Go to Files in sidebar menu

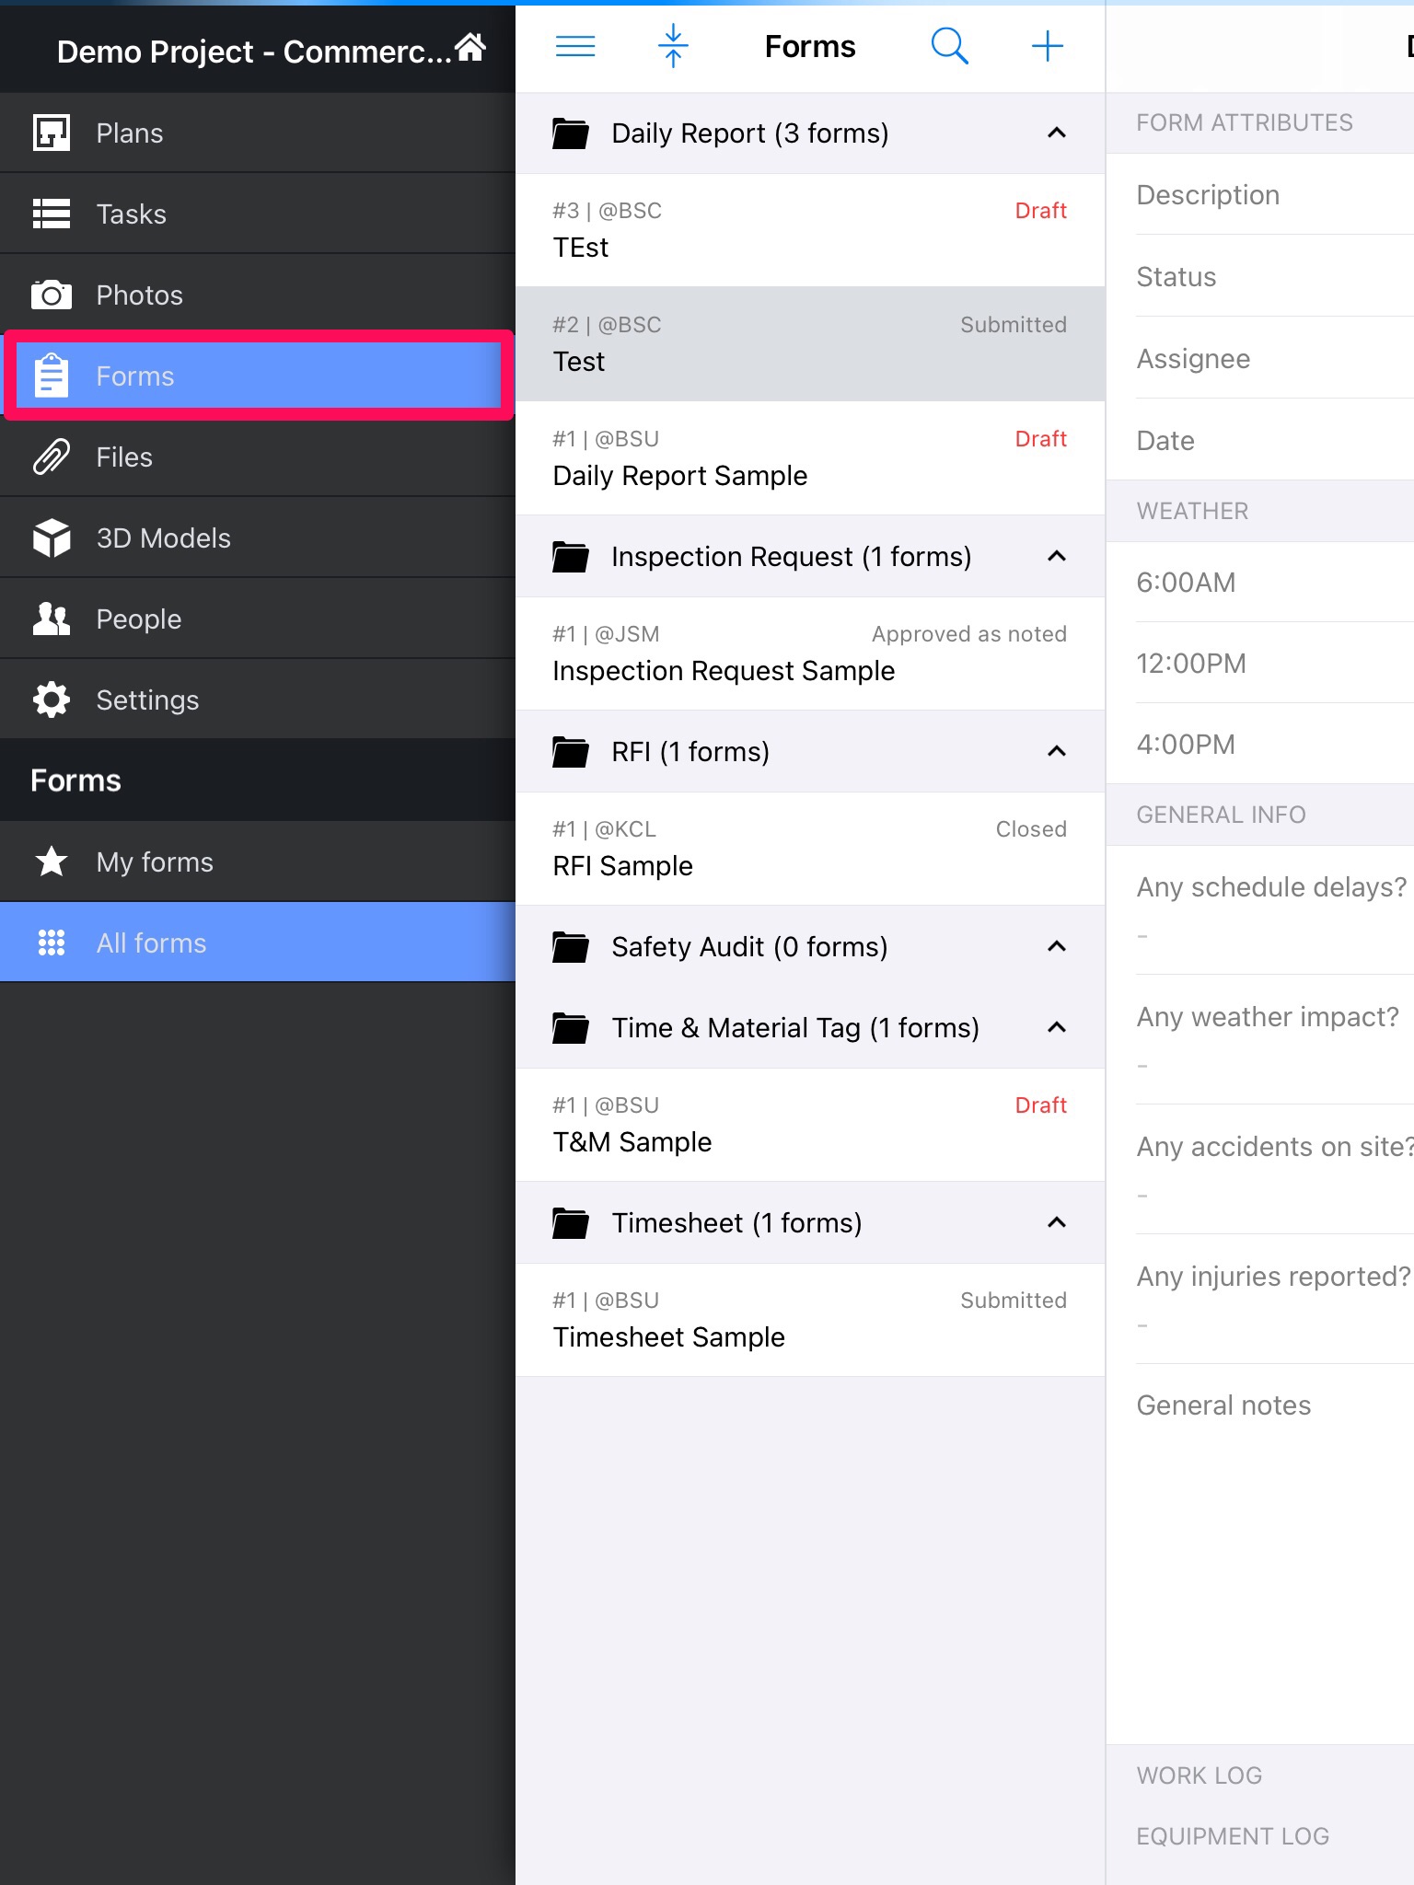[x=258, y=457]
